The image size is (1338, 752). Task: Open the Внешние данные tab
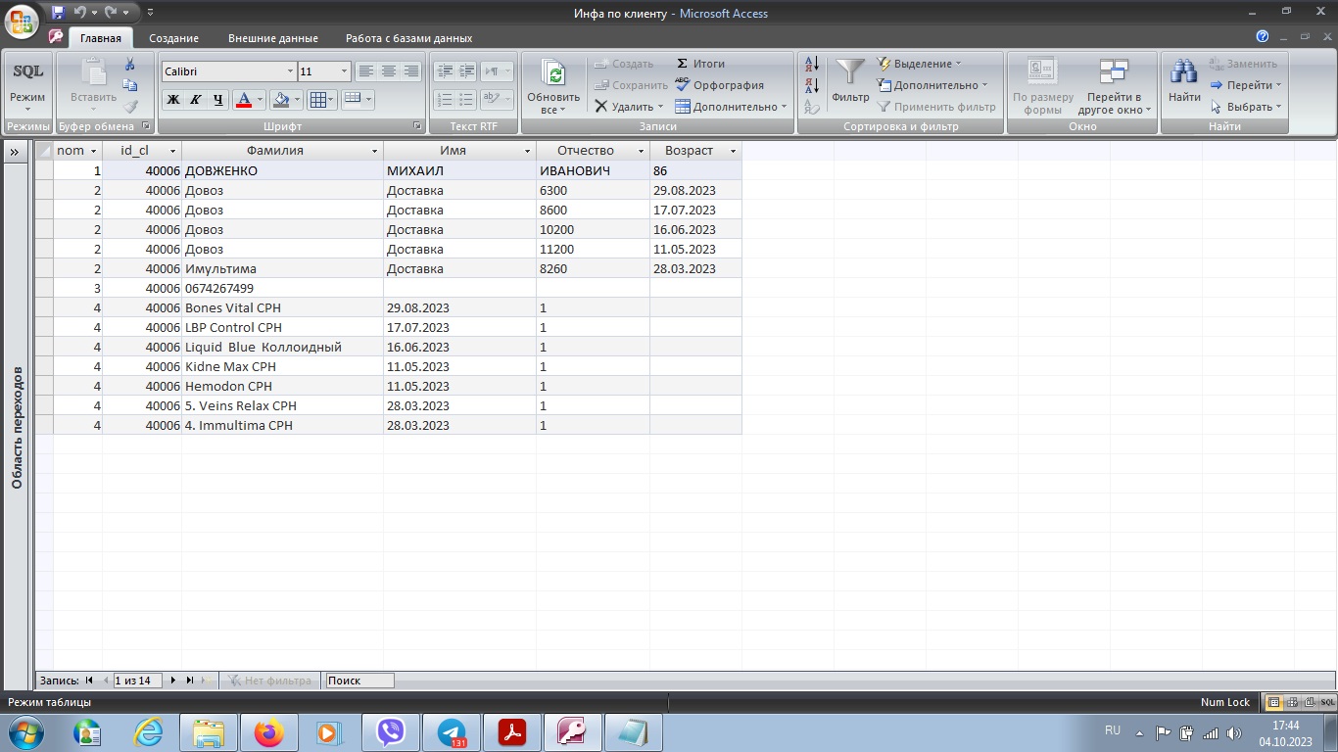click(272, 38)
